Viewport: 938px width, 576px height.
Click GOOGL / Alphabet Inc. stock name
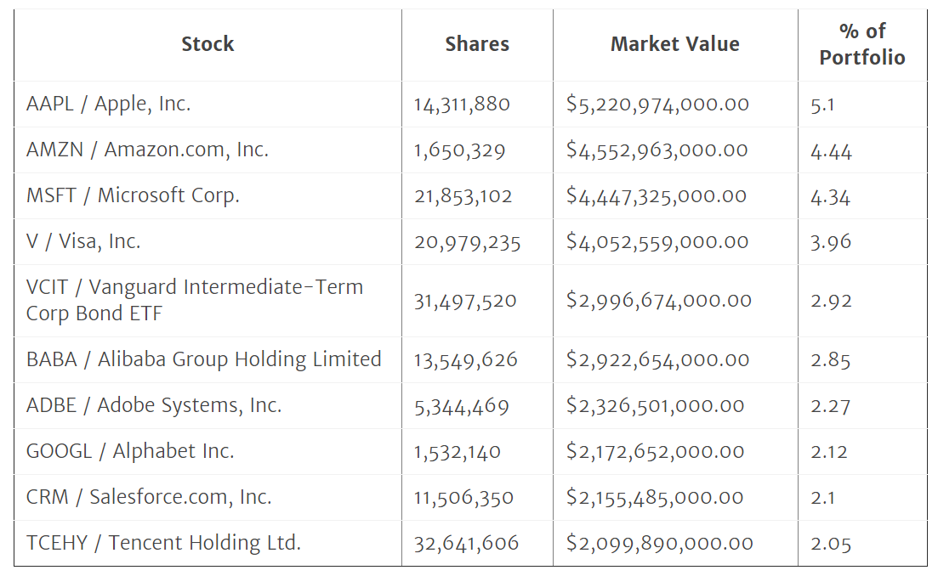click(130, 451)
